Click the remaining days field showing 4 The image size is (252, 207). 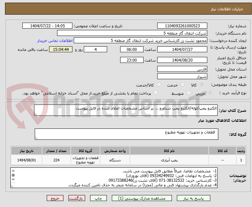[x=95, y=49]
